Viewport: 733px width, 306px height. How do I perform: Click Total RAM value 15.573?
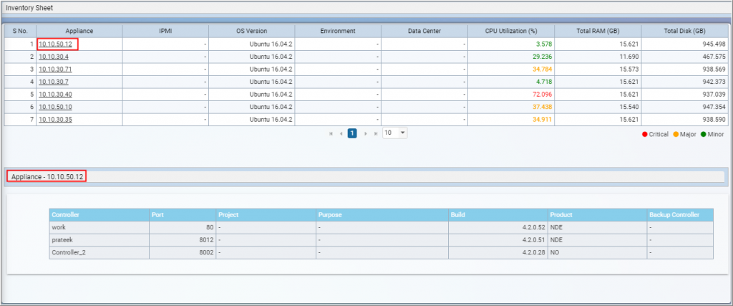tap(628, 70)
